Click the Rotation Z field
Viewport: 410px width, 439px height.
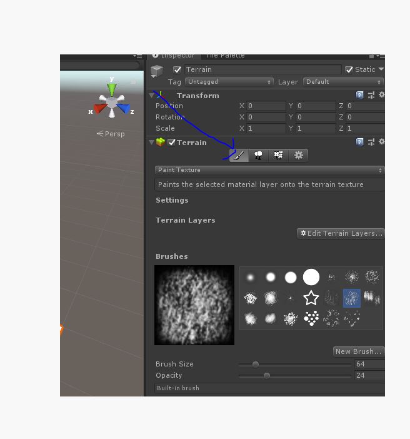click(365, 117)
